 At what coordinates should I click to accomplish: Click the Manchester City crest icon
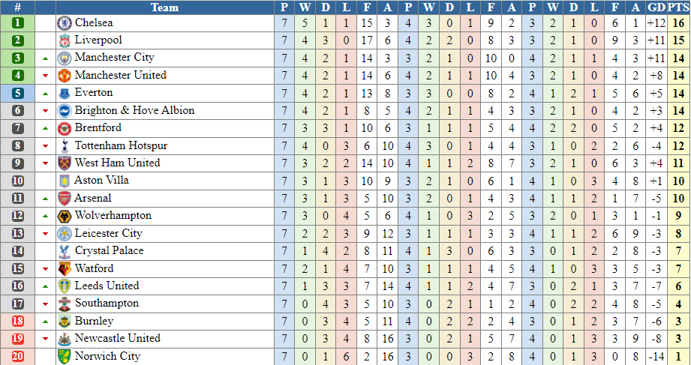point(65,58)
